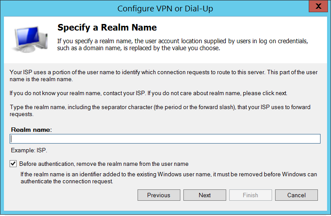331x216 pixels.
Task: Click the Configure VPN or Dial-Up title bar
Action: [165, 8]
